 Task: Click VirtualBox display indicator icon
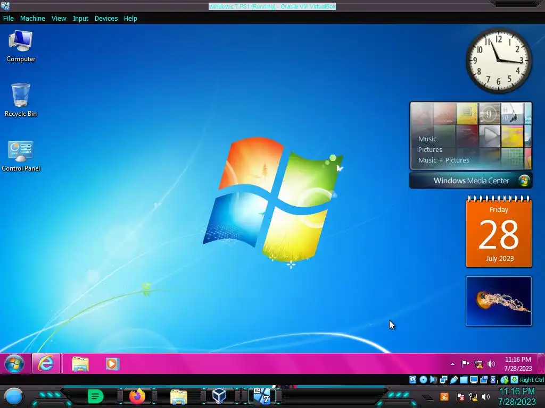(x=474, y=380)
